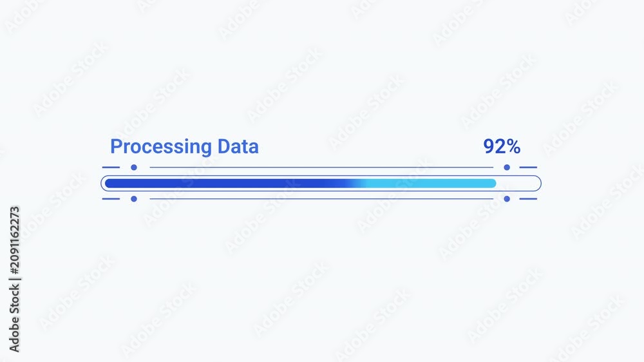
Task: Click the dark blue filled part of the bar
Action: [222, 184]
